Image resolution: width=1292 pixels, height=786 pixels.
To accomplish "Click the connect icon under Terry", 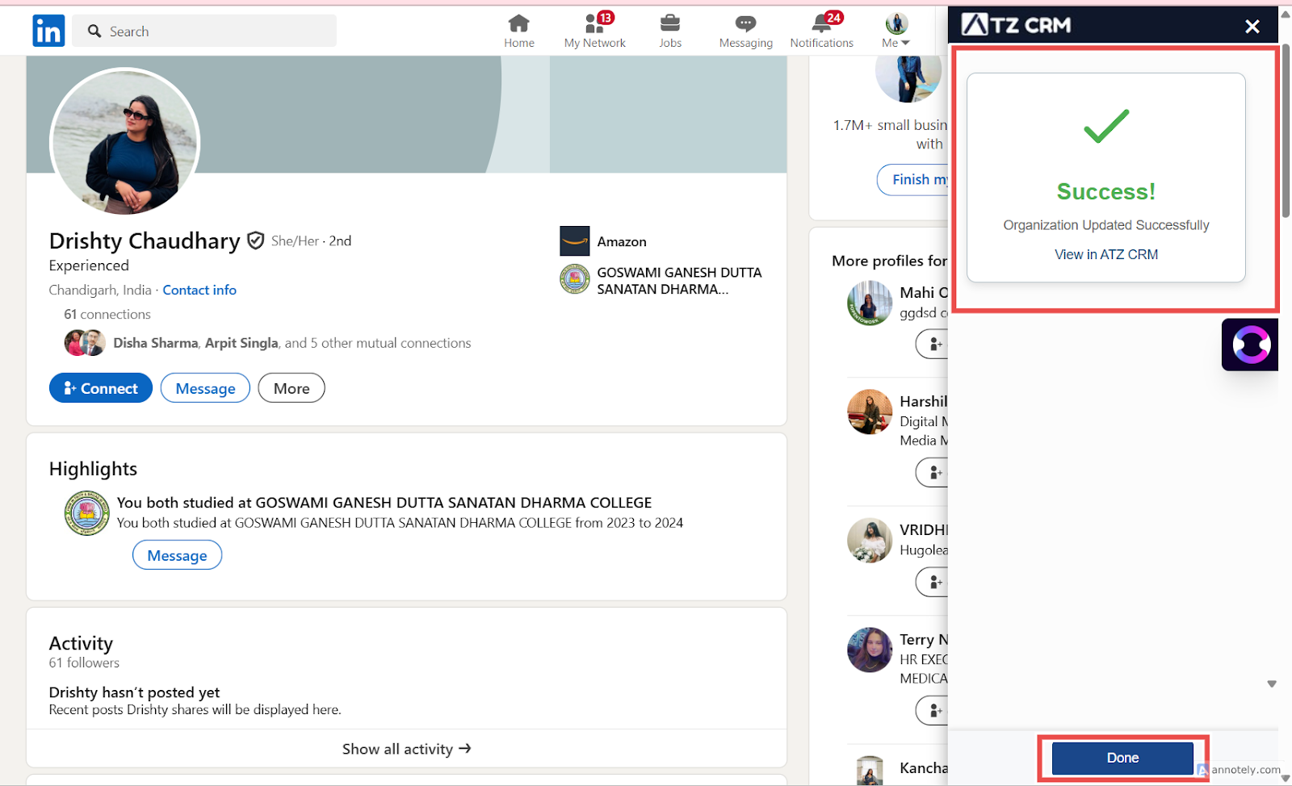I will click(x=935, y=710).
